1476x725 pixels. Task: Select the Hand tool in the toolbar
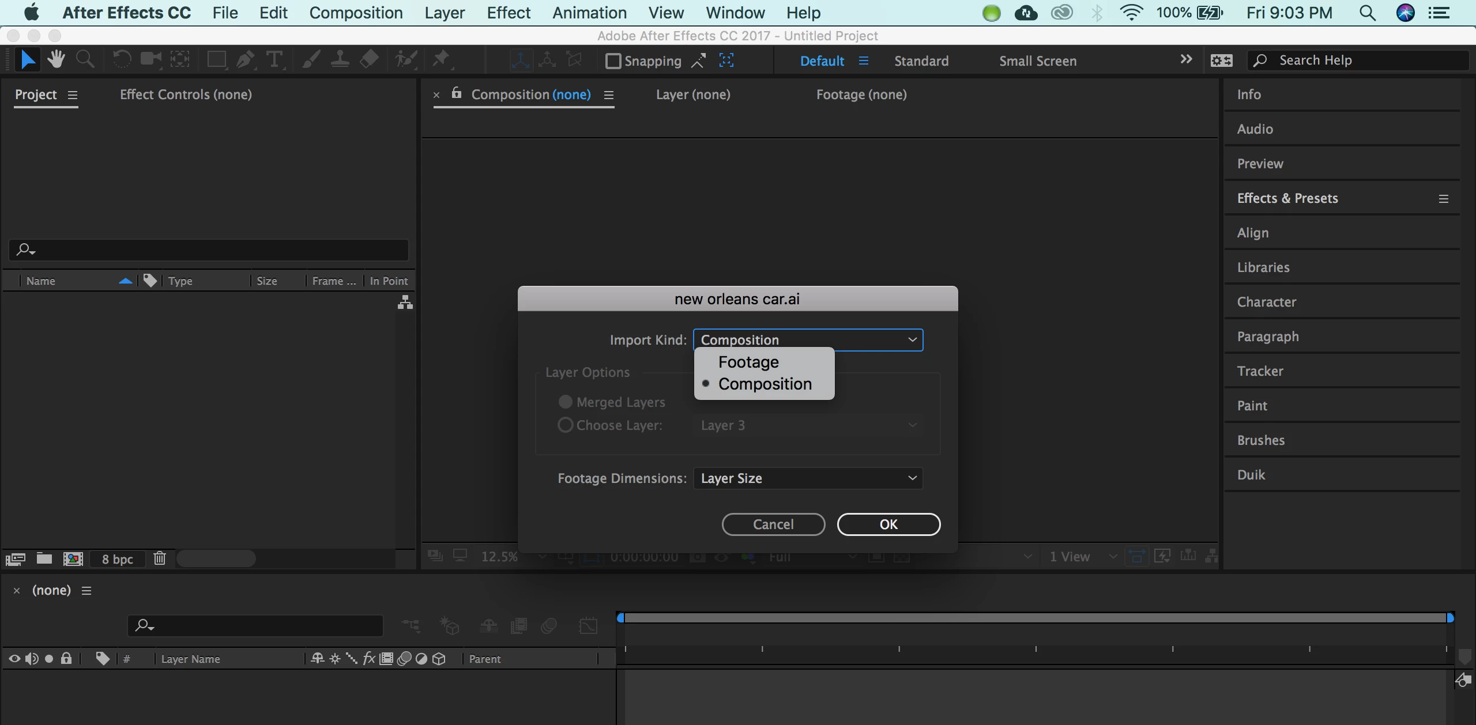56,59
